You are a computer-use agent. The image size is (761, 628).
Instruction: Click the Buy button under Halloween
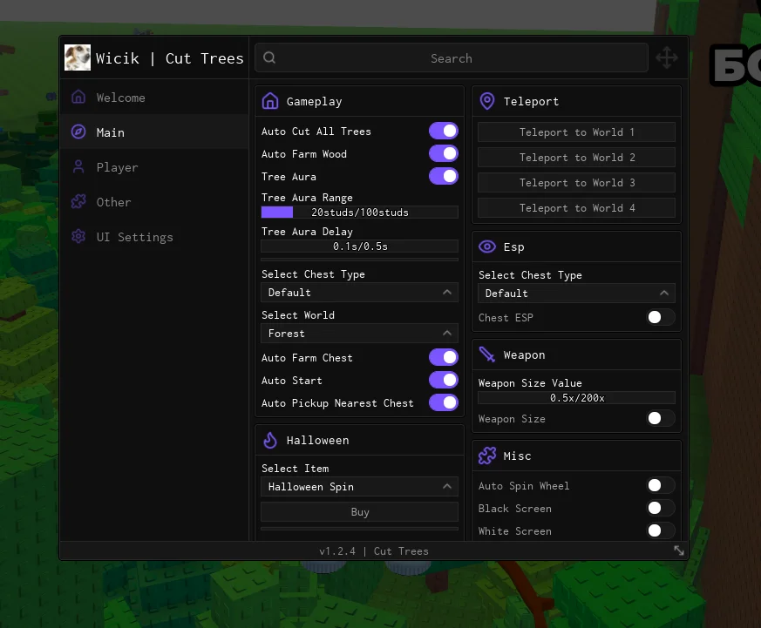[x=359, y=512]
